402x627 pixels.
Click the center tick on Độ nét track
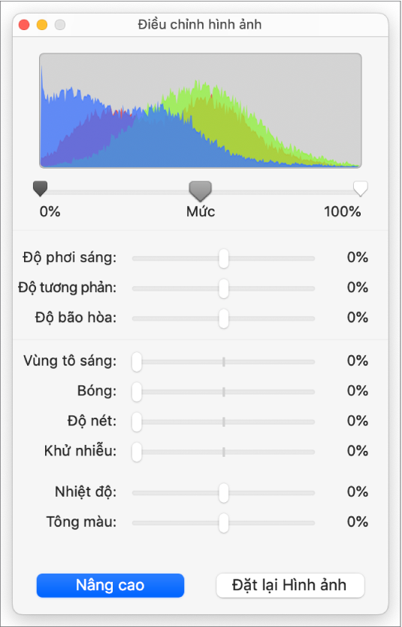coord(224,422)
